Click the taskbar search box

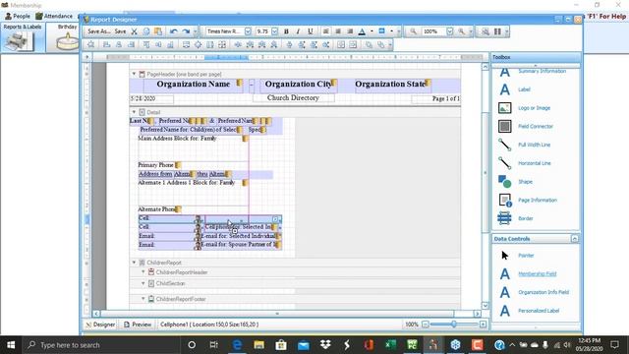pyautogui.click(x=100, y=345)
